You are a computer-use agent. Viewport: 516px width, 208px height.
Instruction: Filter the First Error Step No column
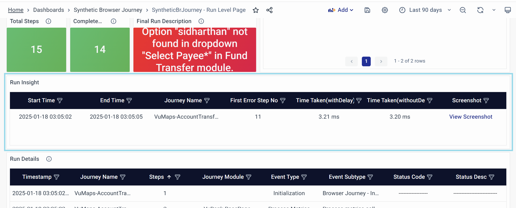pos(283,101)
